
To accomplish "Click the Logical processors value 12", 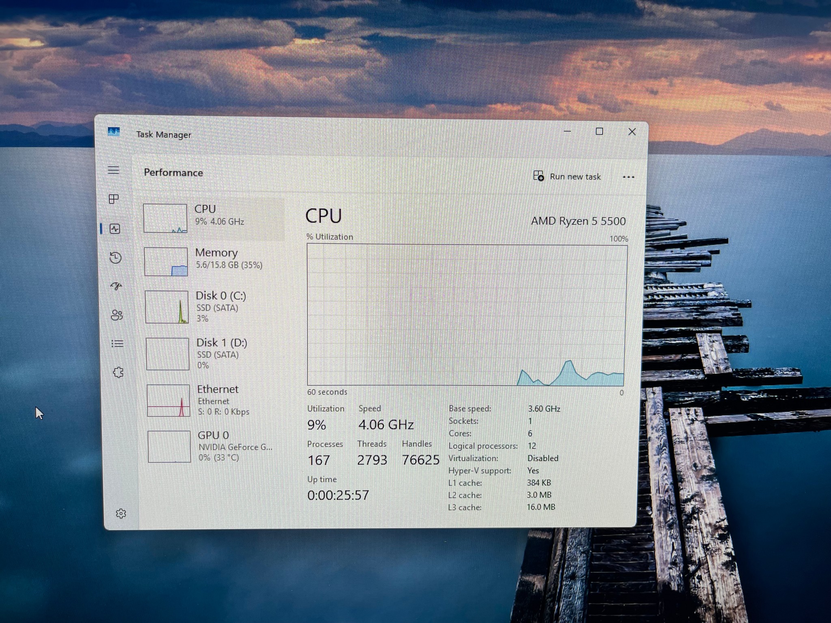I will pos(532,446).
